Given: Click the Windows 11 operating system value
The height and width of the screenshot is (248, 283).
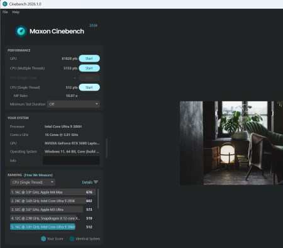Looking at the screenshot, I should pyautogui.click(x=72, y=152).
